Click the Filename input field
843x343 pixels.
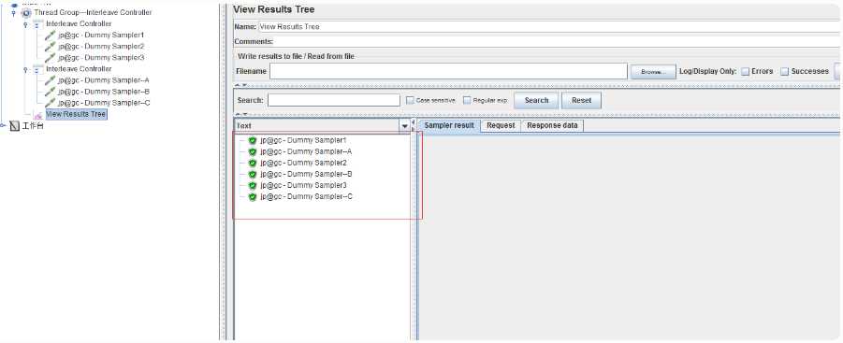pyautogui.click(x=448, y=71)
